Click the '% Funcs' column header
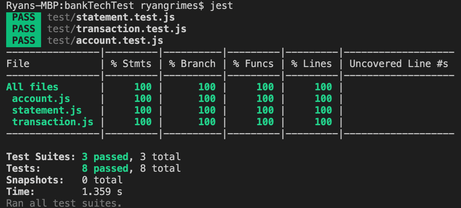Screen dimensions: 461x208 tap(253, 64)
